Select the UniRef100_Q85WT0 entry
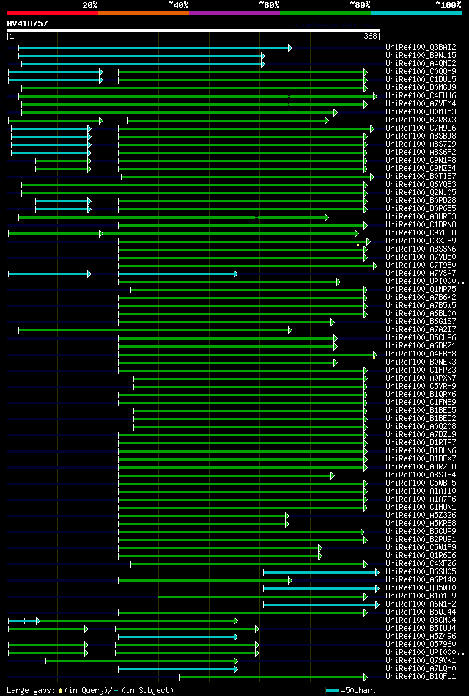This screenshot has height=696, width=469. tap(421, 587)
